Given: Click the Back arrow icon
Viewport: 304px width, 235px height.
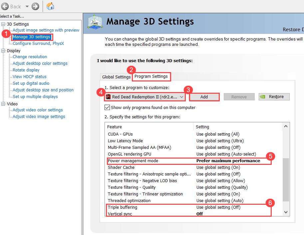Looking at the screenshot, I should click(5, 6).
